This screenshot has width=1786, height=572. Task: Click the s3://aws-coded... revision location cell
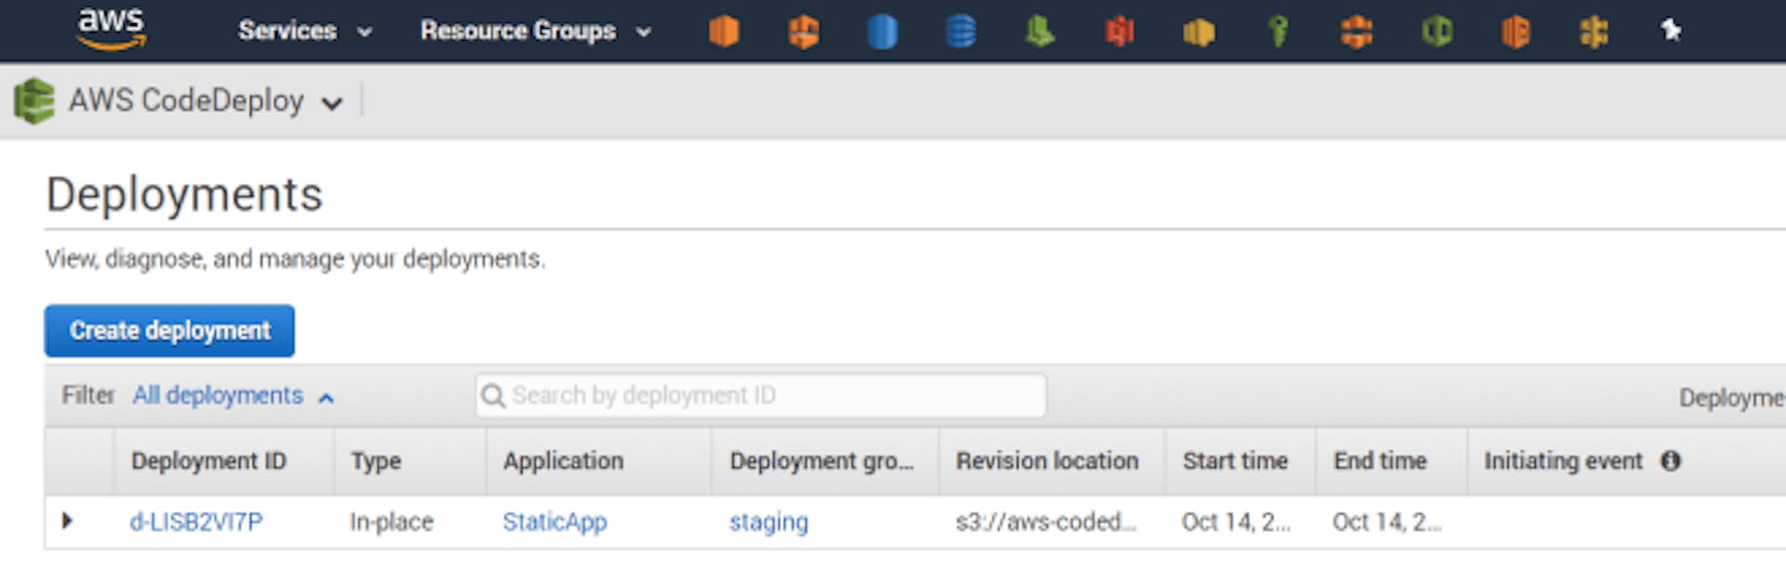(1046, 522)
